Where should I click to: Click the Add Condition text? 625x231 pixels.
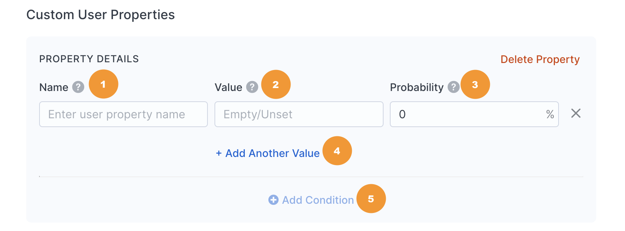click(x=318, y=200)
